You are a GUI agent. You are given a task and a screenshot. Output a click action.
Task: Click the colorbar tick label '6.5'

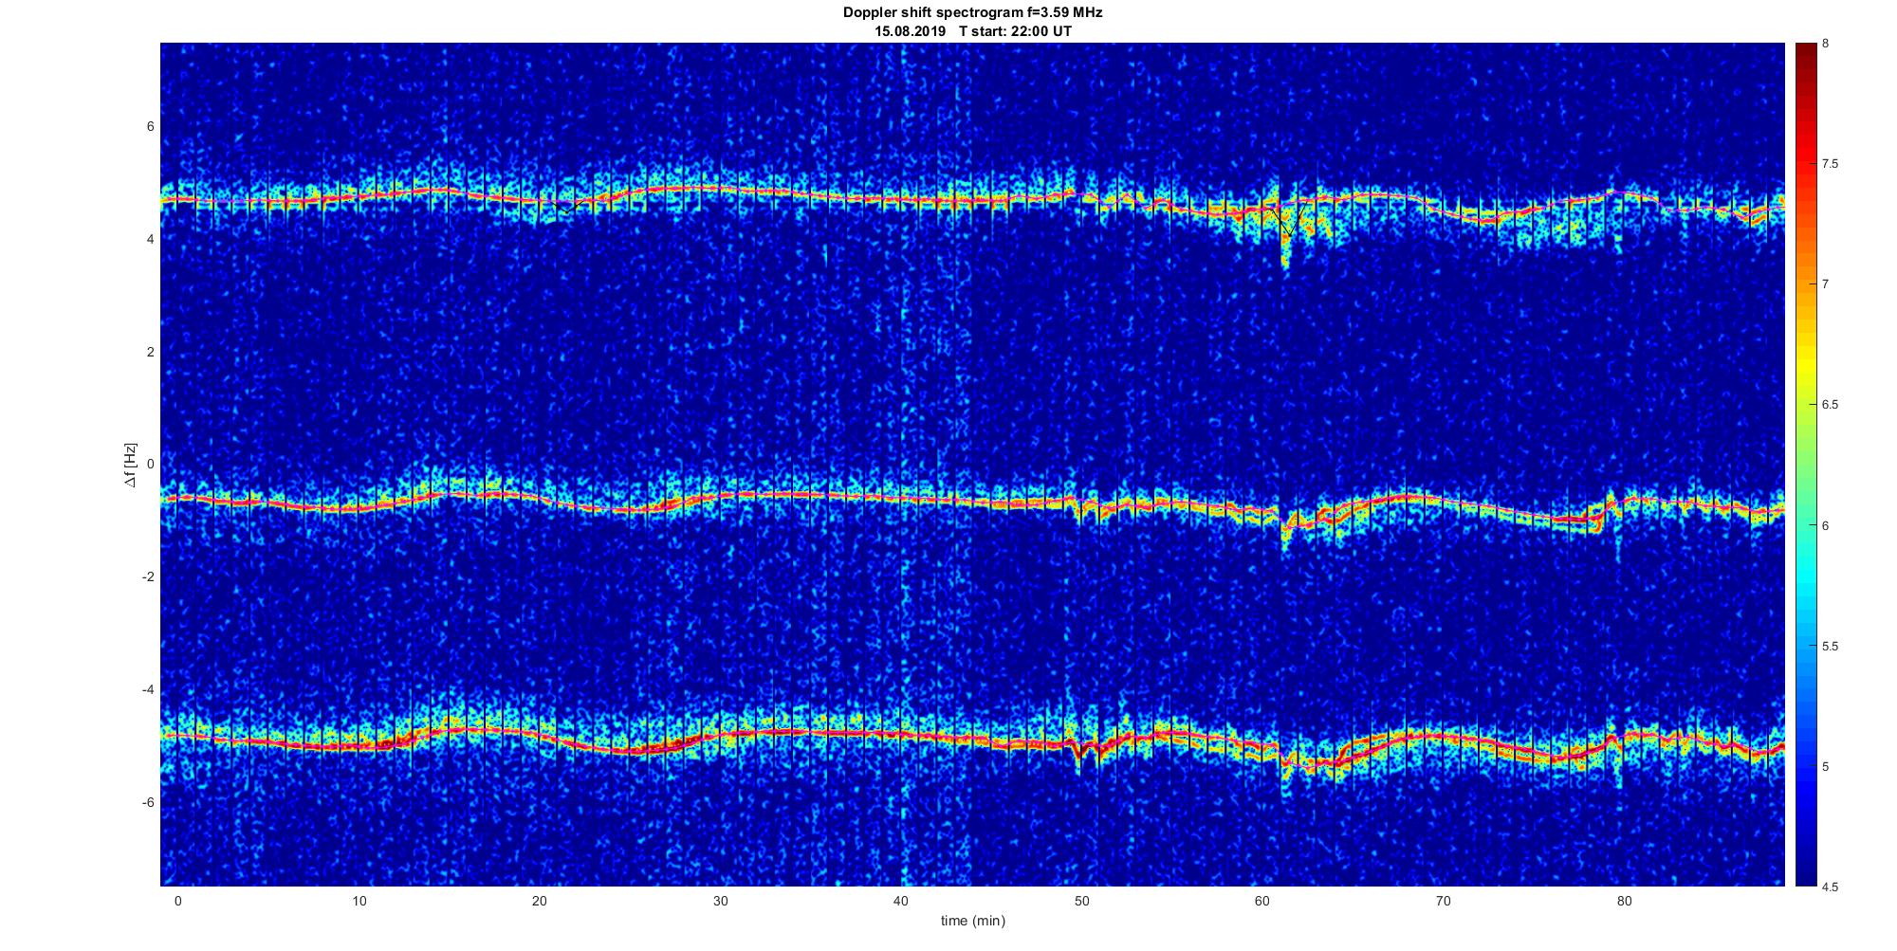pos(1830,405)
